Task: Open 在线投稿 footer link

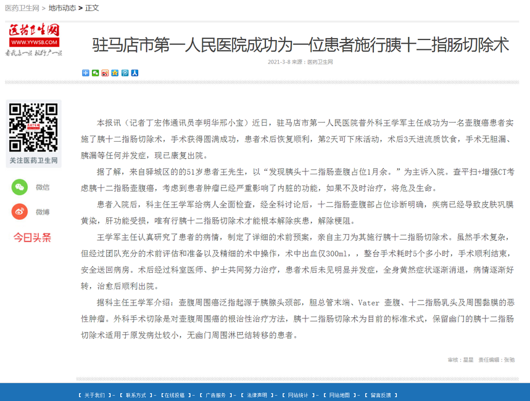Action: point(175,395)
